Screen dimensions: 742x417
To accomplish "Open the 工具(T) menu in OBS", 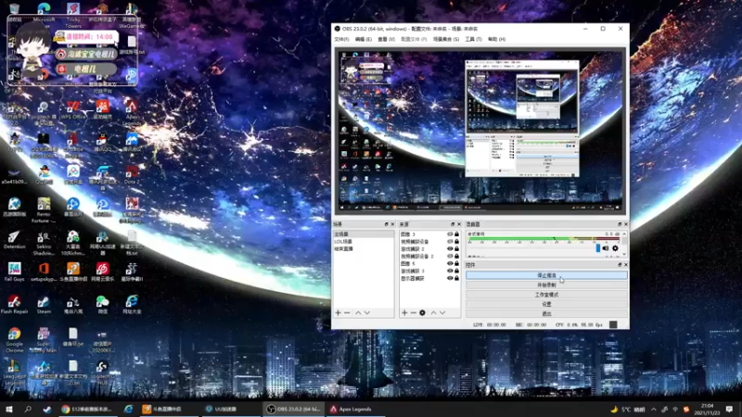I will coord(473,39).
